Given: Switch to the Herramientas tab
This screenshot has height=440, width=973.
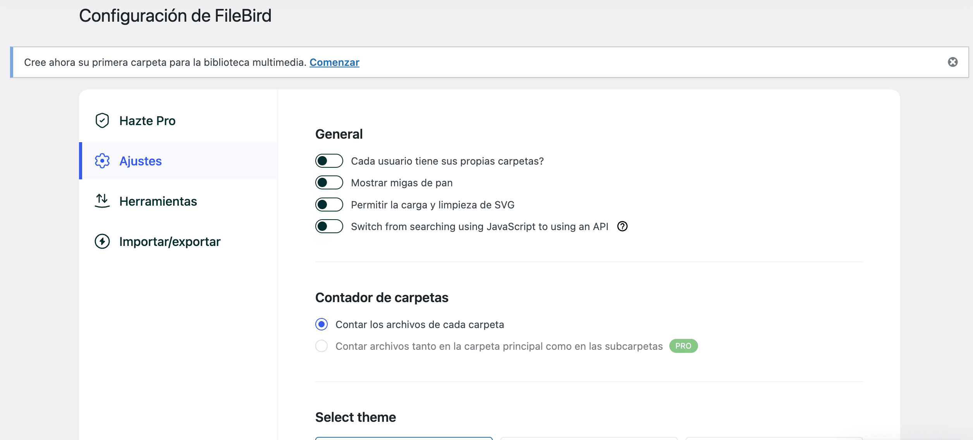Looking at the screenshot, I should point(158,201).
